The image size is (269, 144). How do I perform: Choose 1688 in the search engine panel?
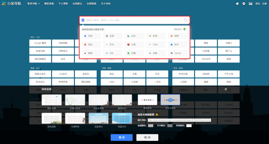pos(156,45)
